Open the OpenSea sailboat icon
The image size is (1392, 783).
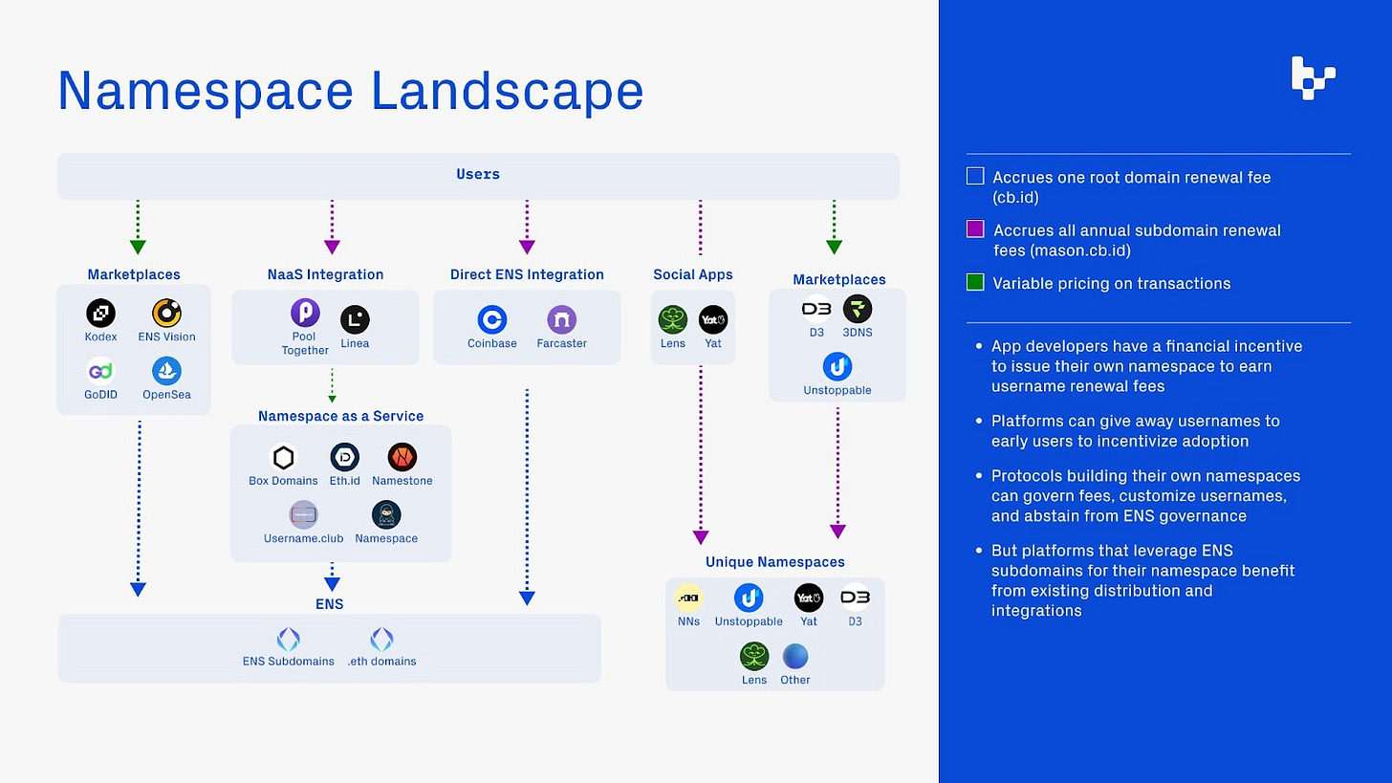pyautogui.click(x=166, y=371)
